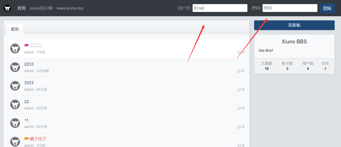Open the thread titled 11
The height and width of the screenshot is (147, 341).
click(26, 120)
